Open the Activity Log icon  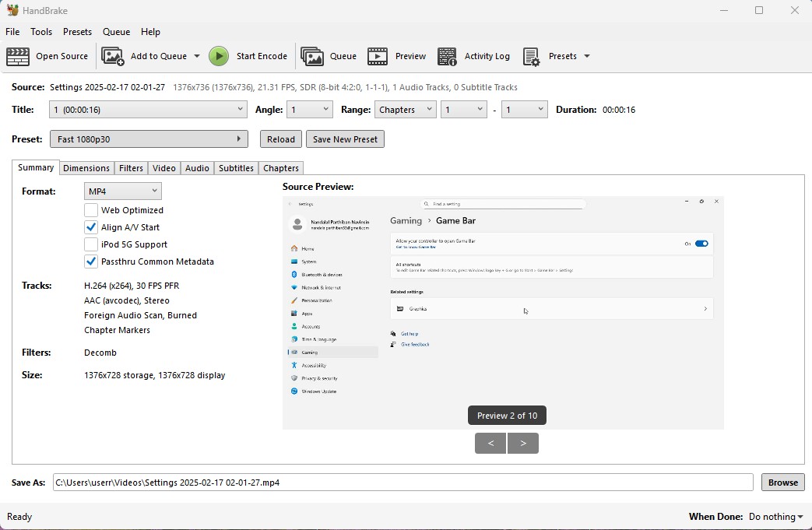coord(447,56)
